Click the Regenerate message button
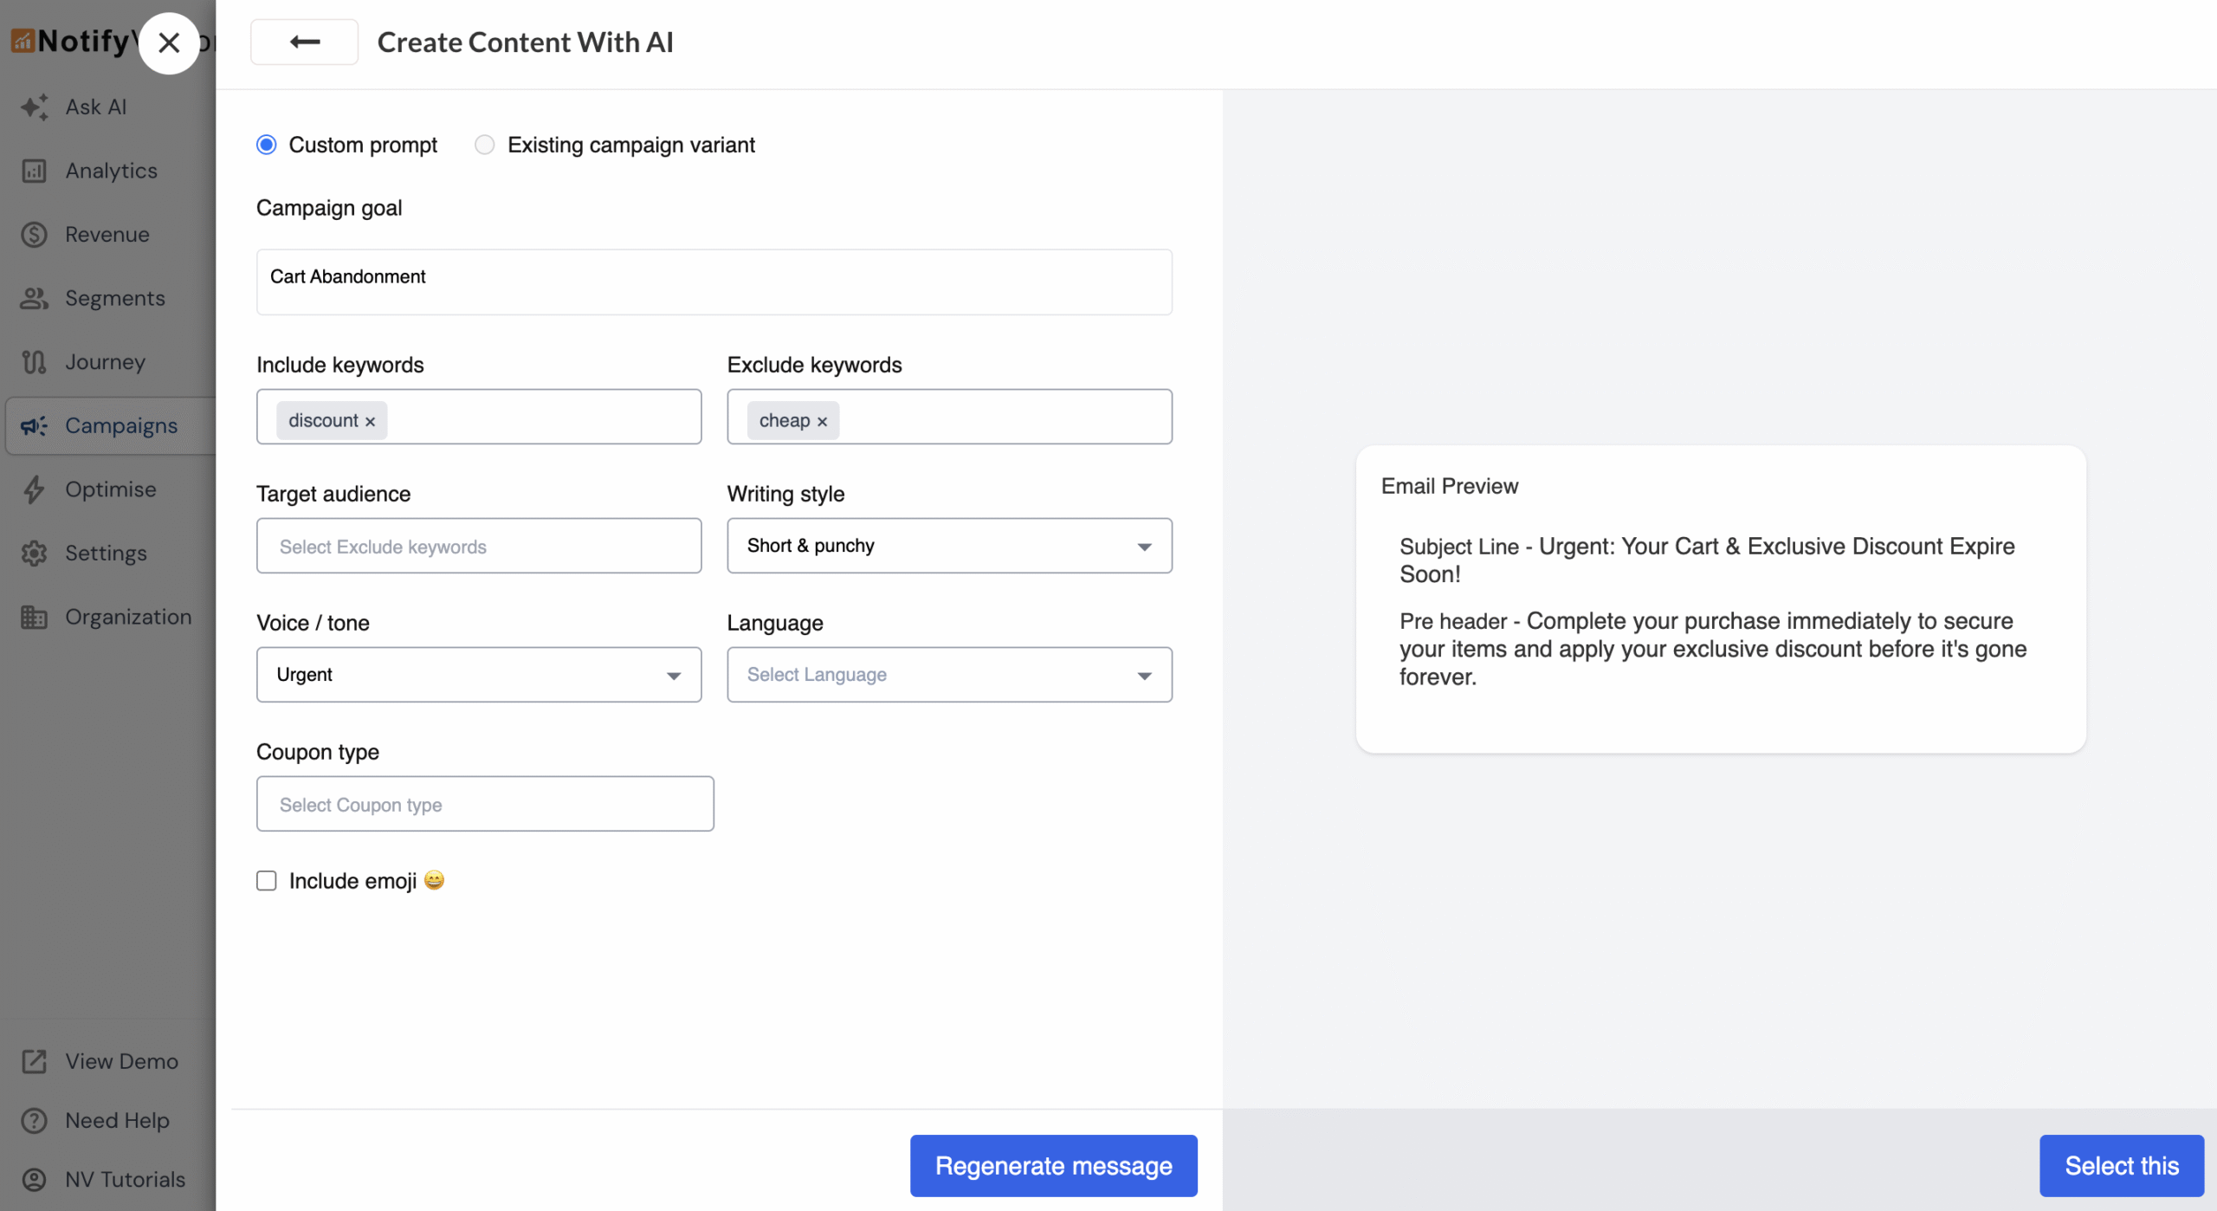This screenshot has width=2217, height=1211. tap(1053, 1166)
